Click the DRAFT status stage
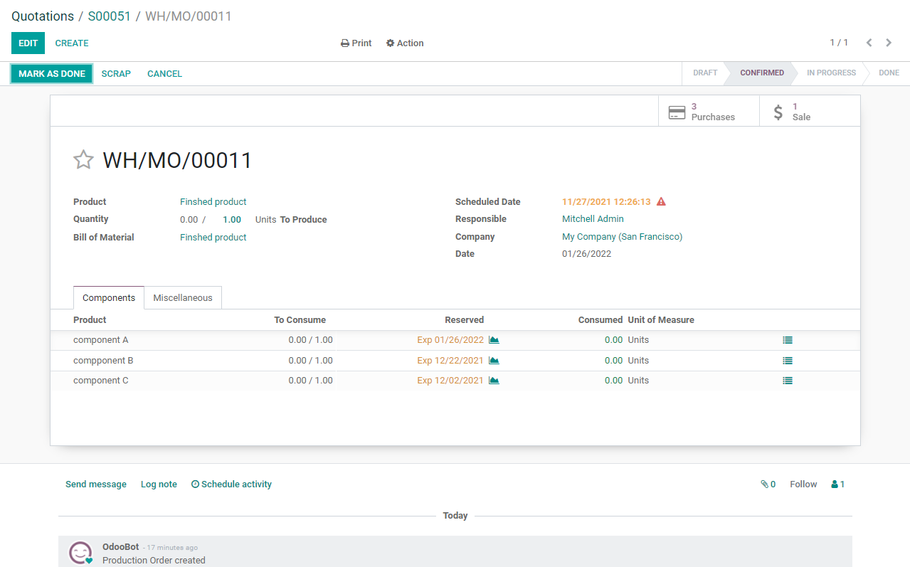The height and width of the screenshot is (567, 910). pyautogui.click(x=705, y=73)
